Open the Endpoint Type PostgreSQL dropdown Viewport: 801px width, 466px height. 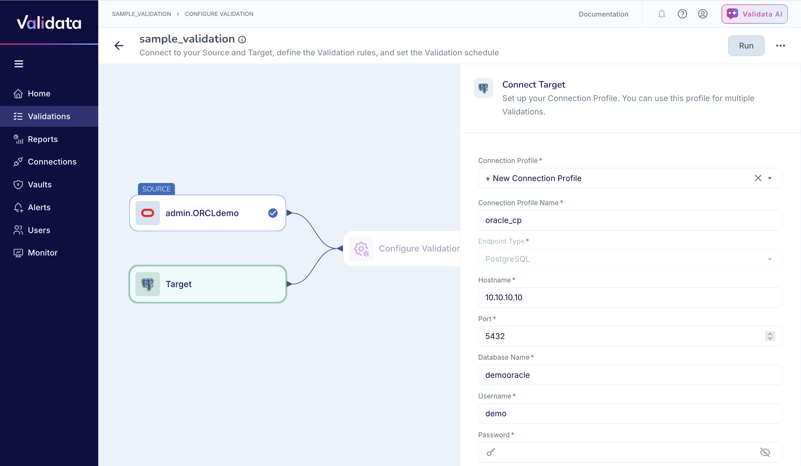point(769,259)
